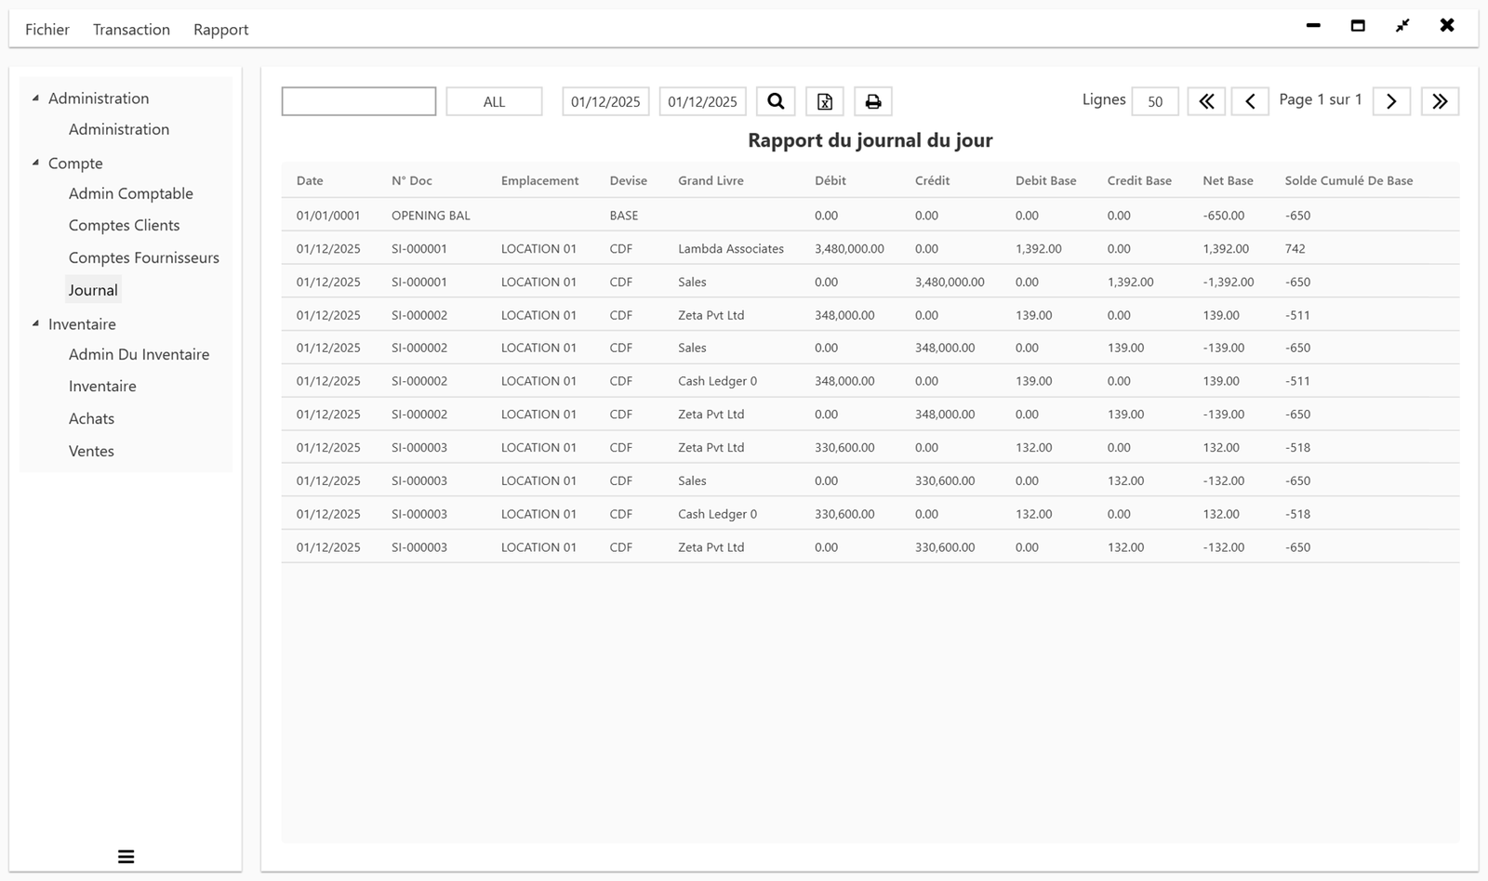Jump to the last page
Screen dimensions: 1488x881
1440,101
